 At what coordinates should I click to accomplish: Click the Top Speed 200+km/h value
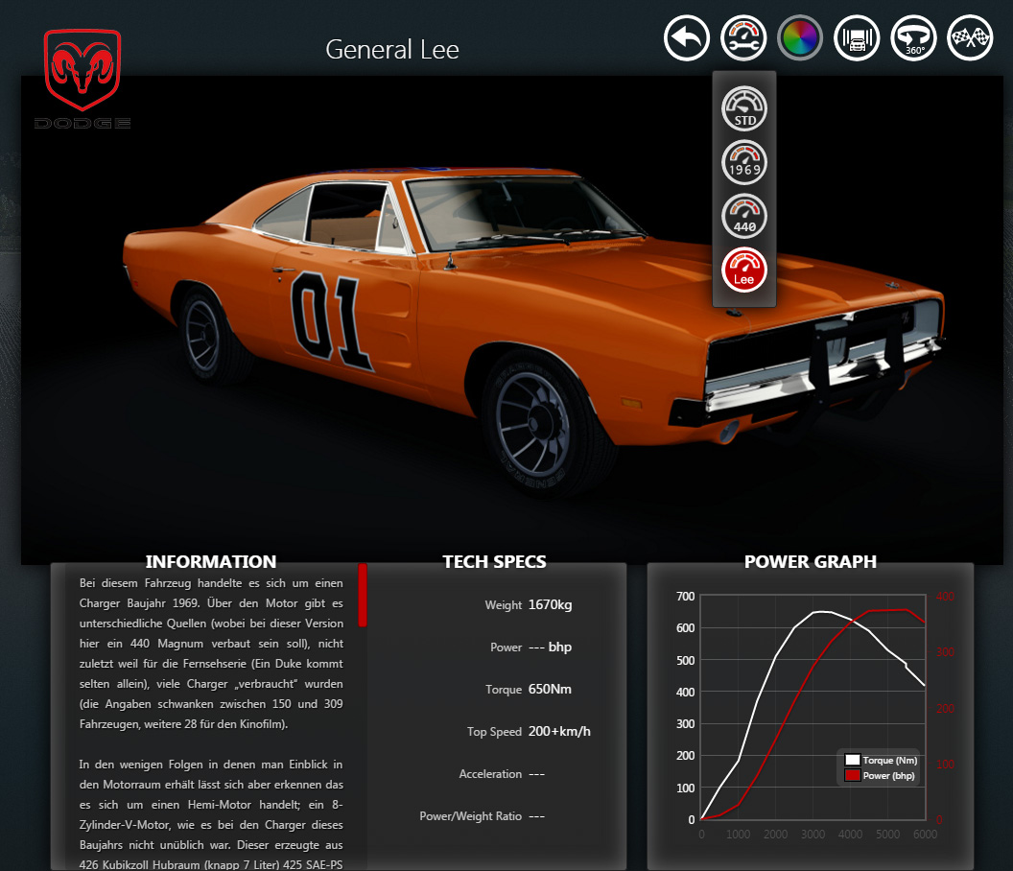pyautogui.click(x=559, y=732)
